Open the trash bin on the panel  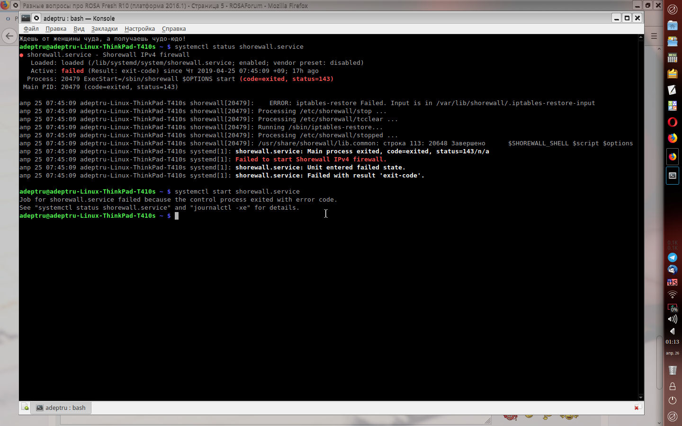(672, 370)
